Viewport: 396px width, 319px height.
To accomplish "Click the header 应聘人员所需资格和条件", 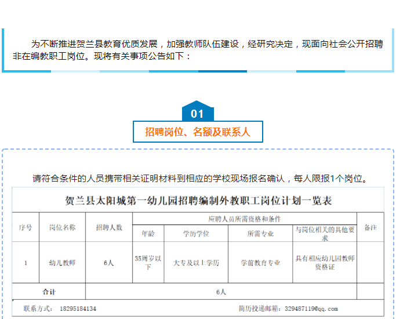I will [x=245, y=219].
